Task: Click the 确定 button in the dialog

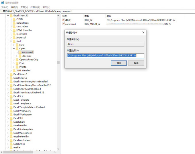Action: point(119,63)
